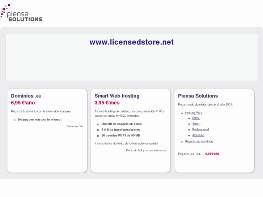Image resolution: width=263 pixels, height=197 pixels.
Task: Click the bullet arrow beside Registro de dominios
Action: [182, 142]
